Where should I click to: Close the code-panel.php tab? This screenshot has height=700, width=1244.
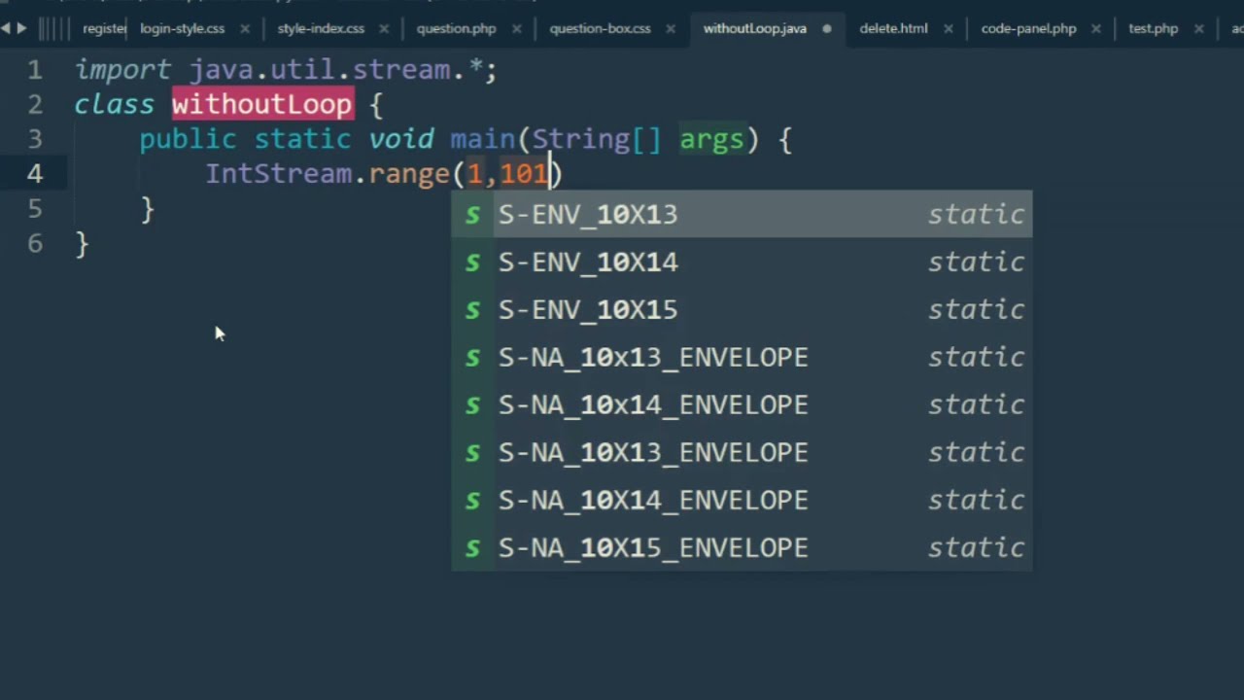coord(1096,29)
